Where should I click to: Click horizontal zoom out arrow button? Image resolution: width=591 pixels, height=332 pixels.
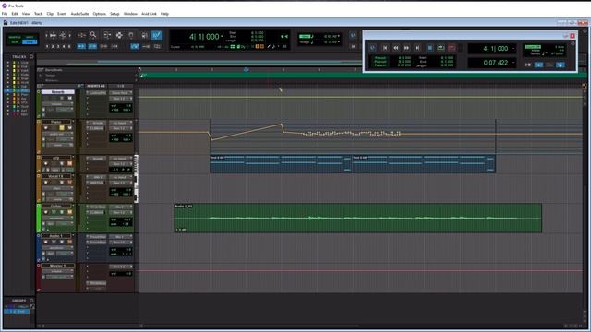coord(47,35)
